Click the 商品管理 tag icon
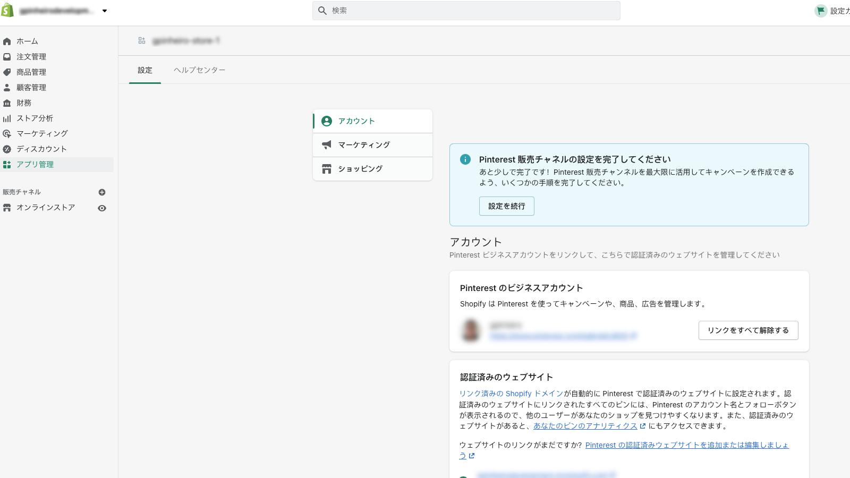 pos(7,72)
